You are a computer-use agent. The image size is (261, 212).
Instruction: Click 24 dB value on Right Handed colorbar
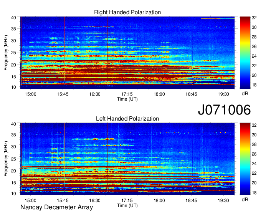click(x=254, y=56)
